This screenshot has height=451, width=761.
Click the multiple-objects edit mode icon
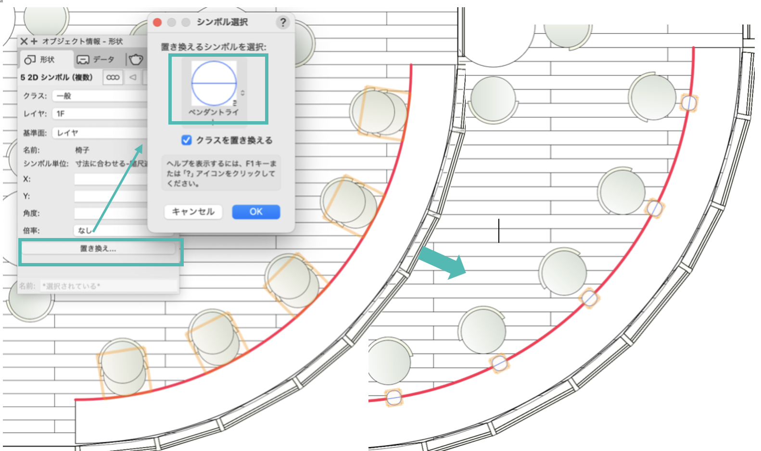pos(113,77)
